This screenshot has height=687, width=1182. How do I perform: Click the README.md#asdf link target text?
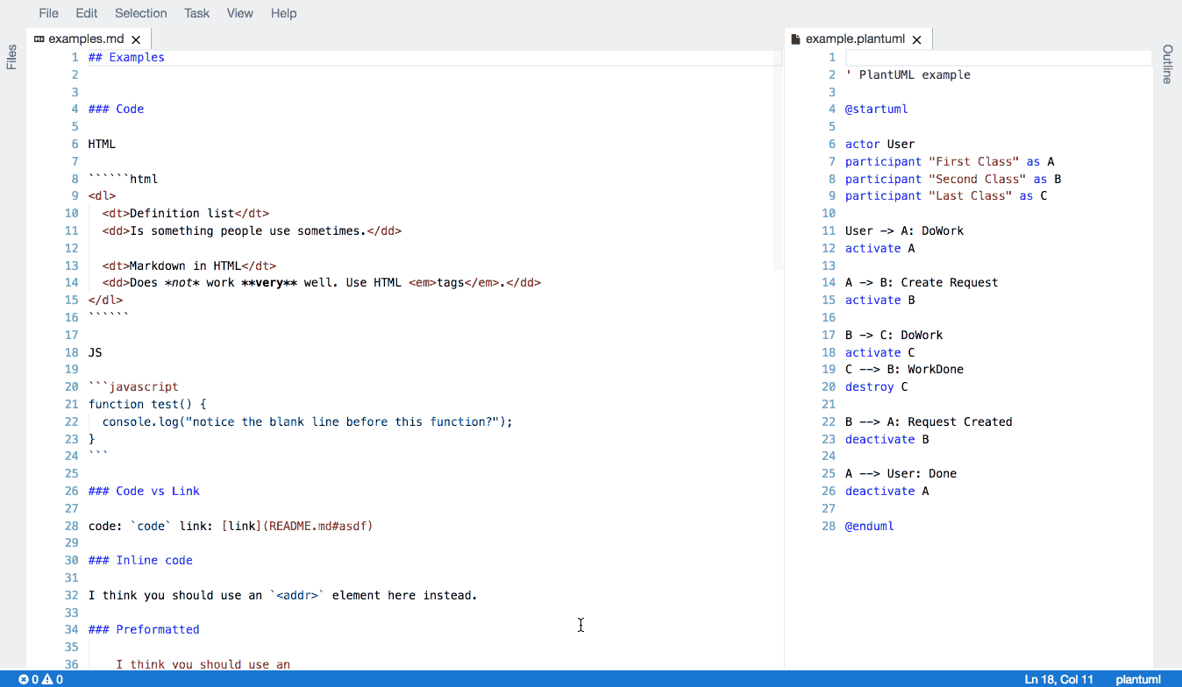click(317, 526)
